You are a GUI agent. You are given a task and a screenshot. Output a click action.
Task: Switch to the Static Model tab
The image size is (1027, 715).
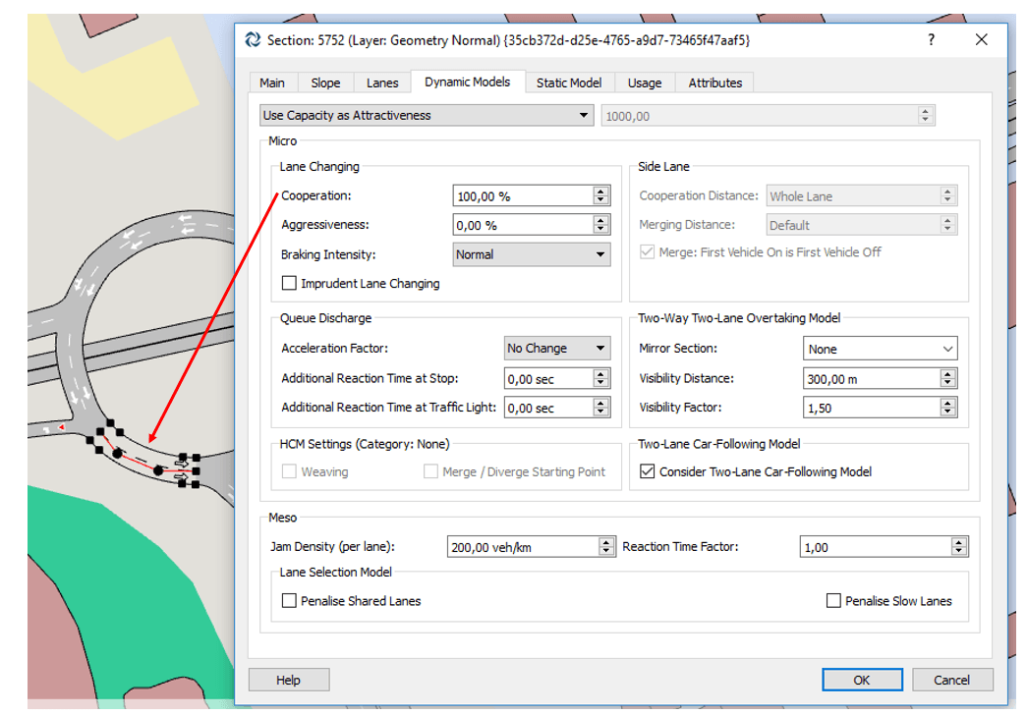[x=568, y=83]
